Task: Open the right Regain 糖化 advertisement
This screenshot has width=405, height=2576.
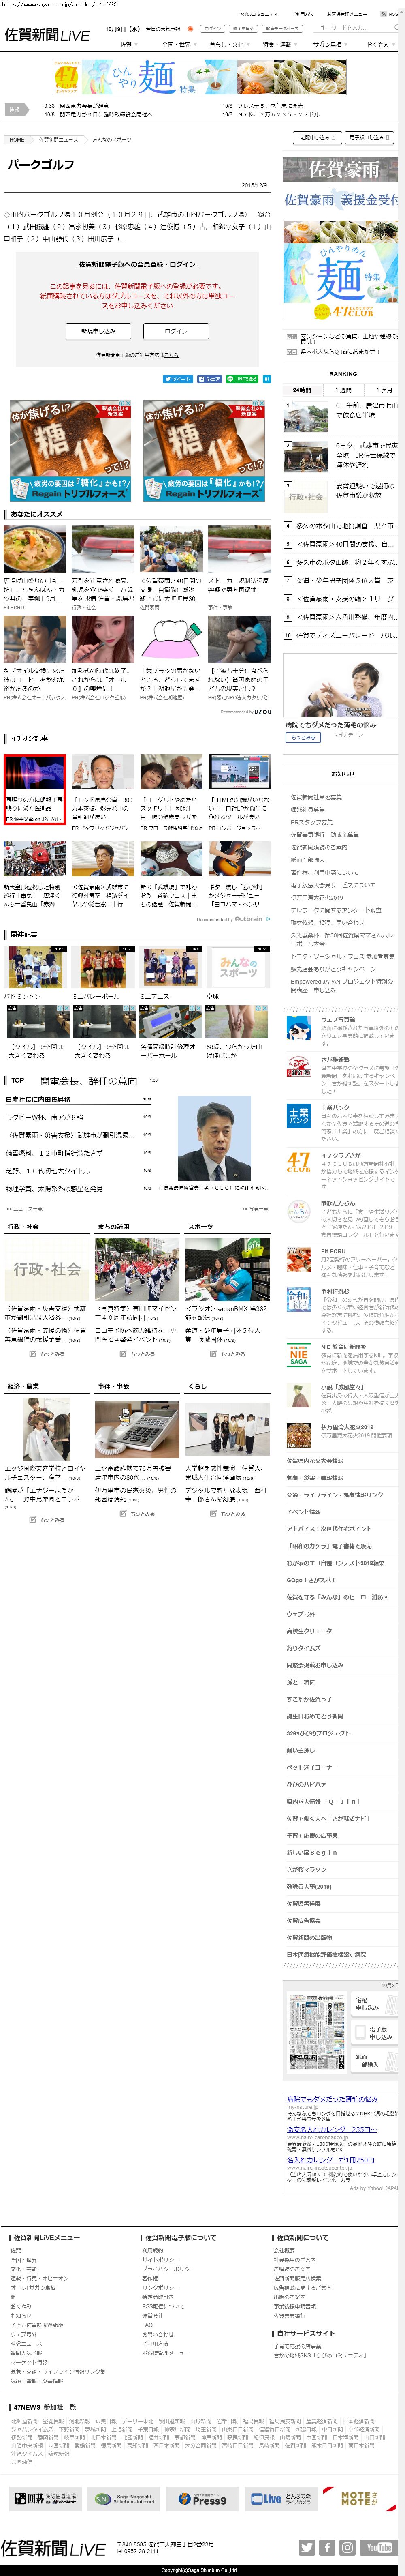Action: [x=204, y=450]
